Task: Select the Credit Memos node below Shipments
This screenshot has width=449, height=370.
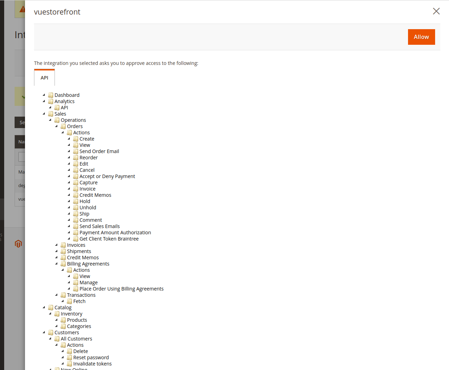Action: tap(83, 258)
